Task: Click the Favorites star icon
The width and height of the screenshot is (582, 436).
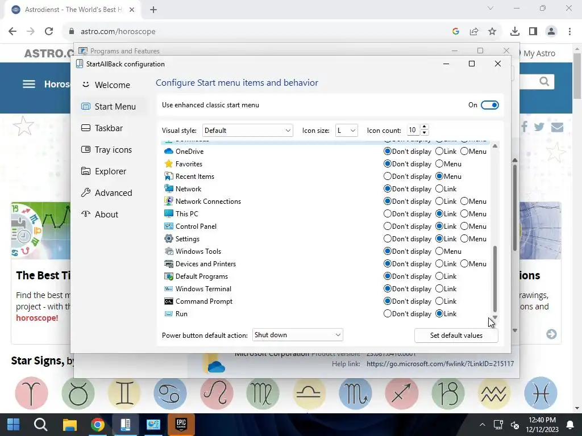Action: coord(168,164)
